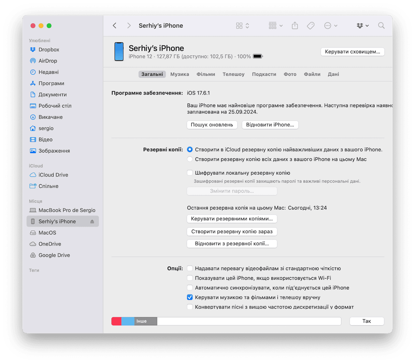415x363 pixels.
Task: Click the window title Serhiy's iPhone
Action: (x=161, y=26)
